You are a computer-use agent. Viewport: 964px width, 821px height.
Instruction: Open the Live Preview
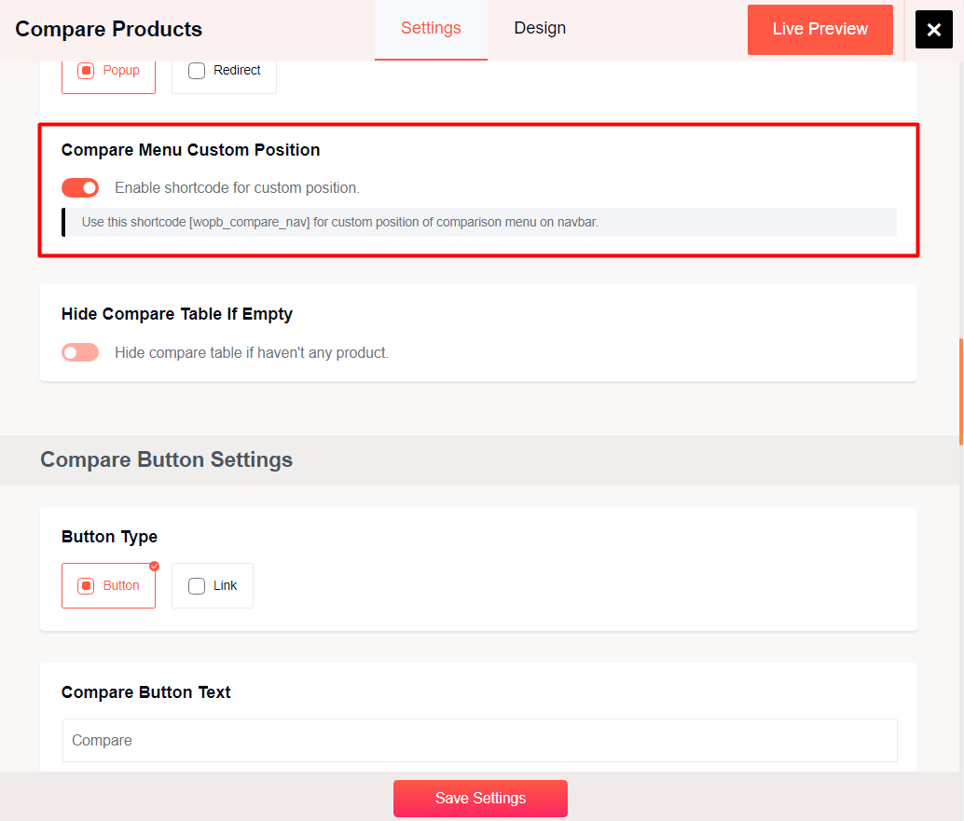(819, 29)
